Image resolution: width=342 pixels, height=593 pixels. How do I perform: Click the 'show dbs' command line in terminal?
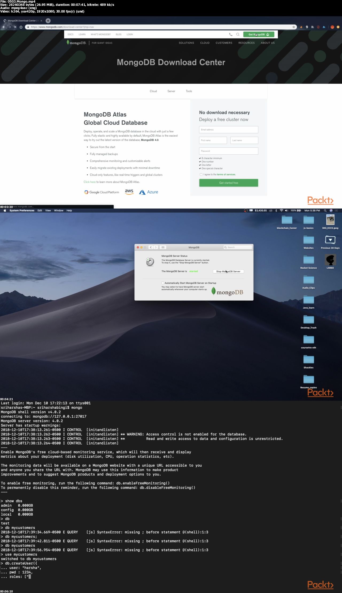pos(14,501)
